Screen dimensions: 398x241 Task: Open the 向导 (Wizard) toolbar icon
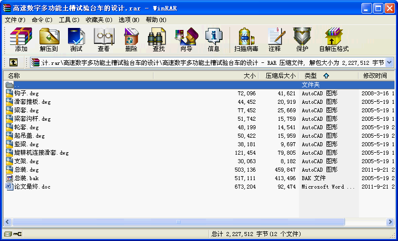tap(186, 36)
